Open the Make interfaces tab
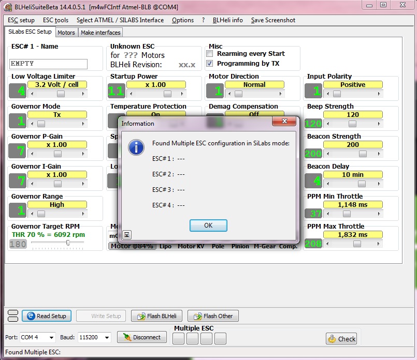The image size is (417, 360). (x=100, y=33)
